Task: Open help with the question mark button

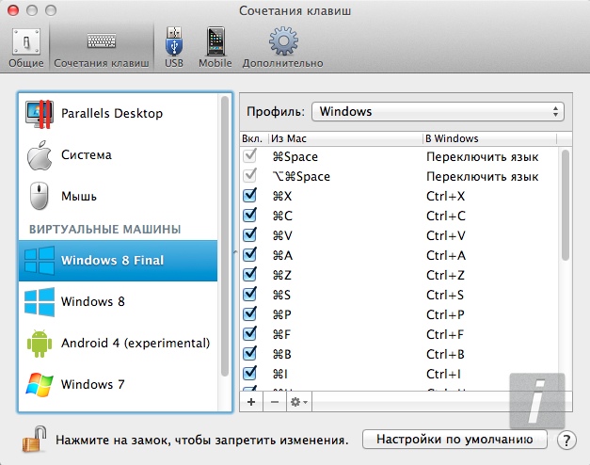Action: click(566, 441)
